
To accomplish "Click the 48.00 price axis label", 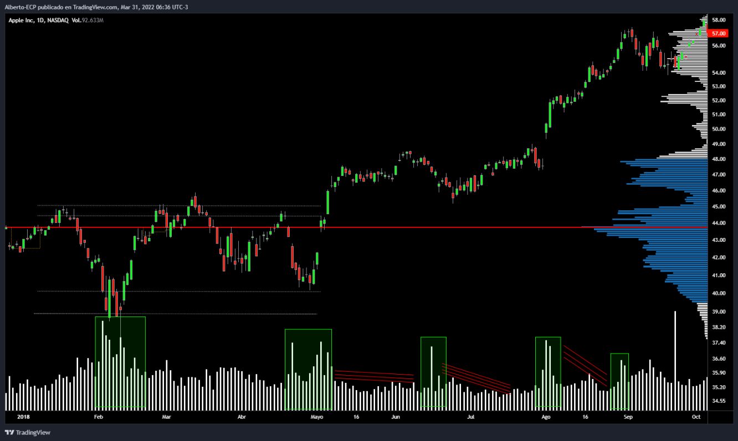I will point(719,159).
